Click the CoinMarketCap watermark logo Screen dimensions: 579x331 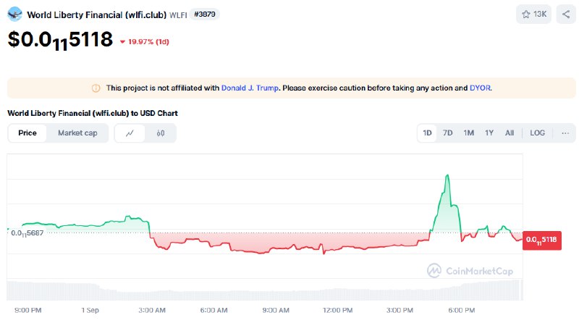tap(470, 271)
